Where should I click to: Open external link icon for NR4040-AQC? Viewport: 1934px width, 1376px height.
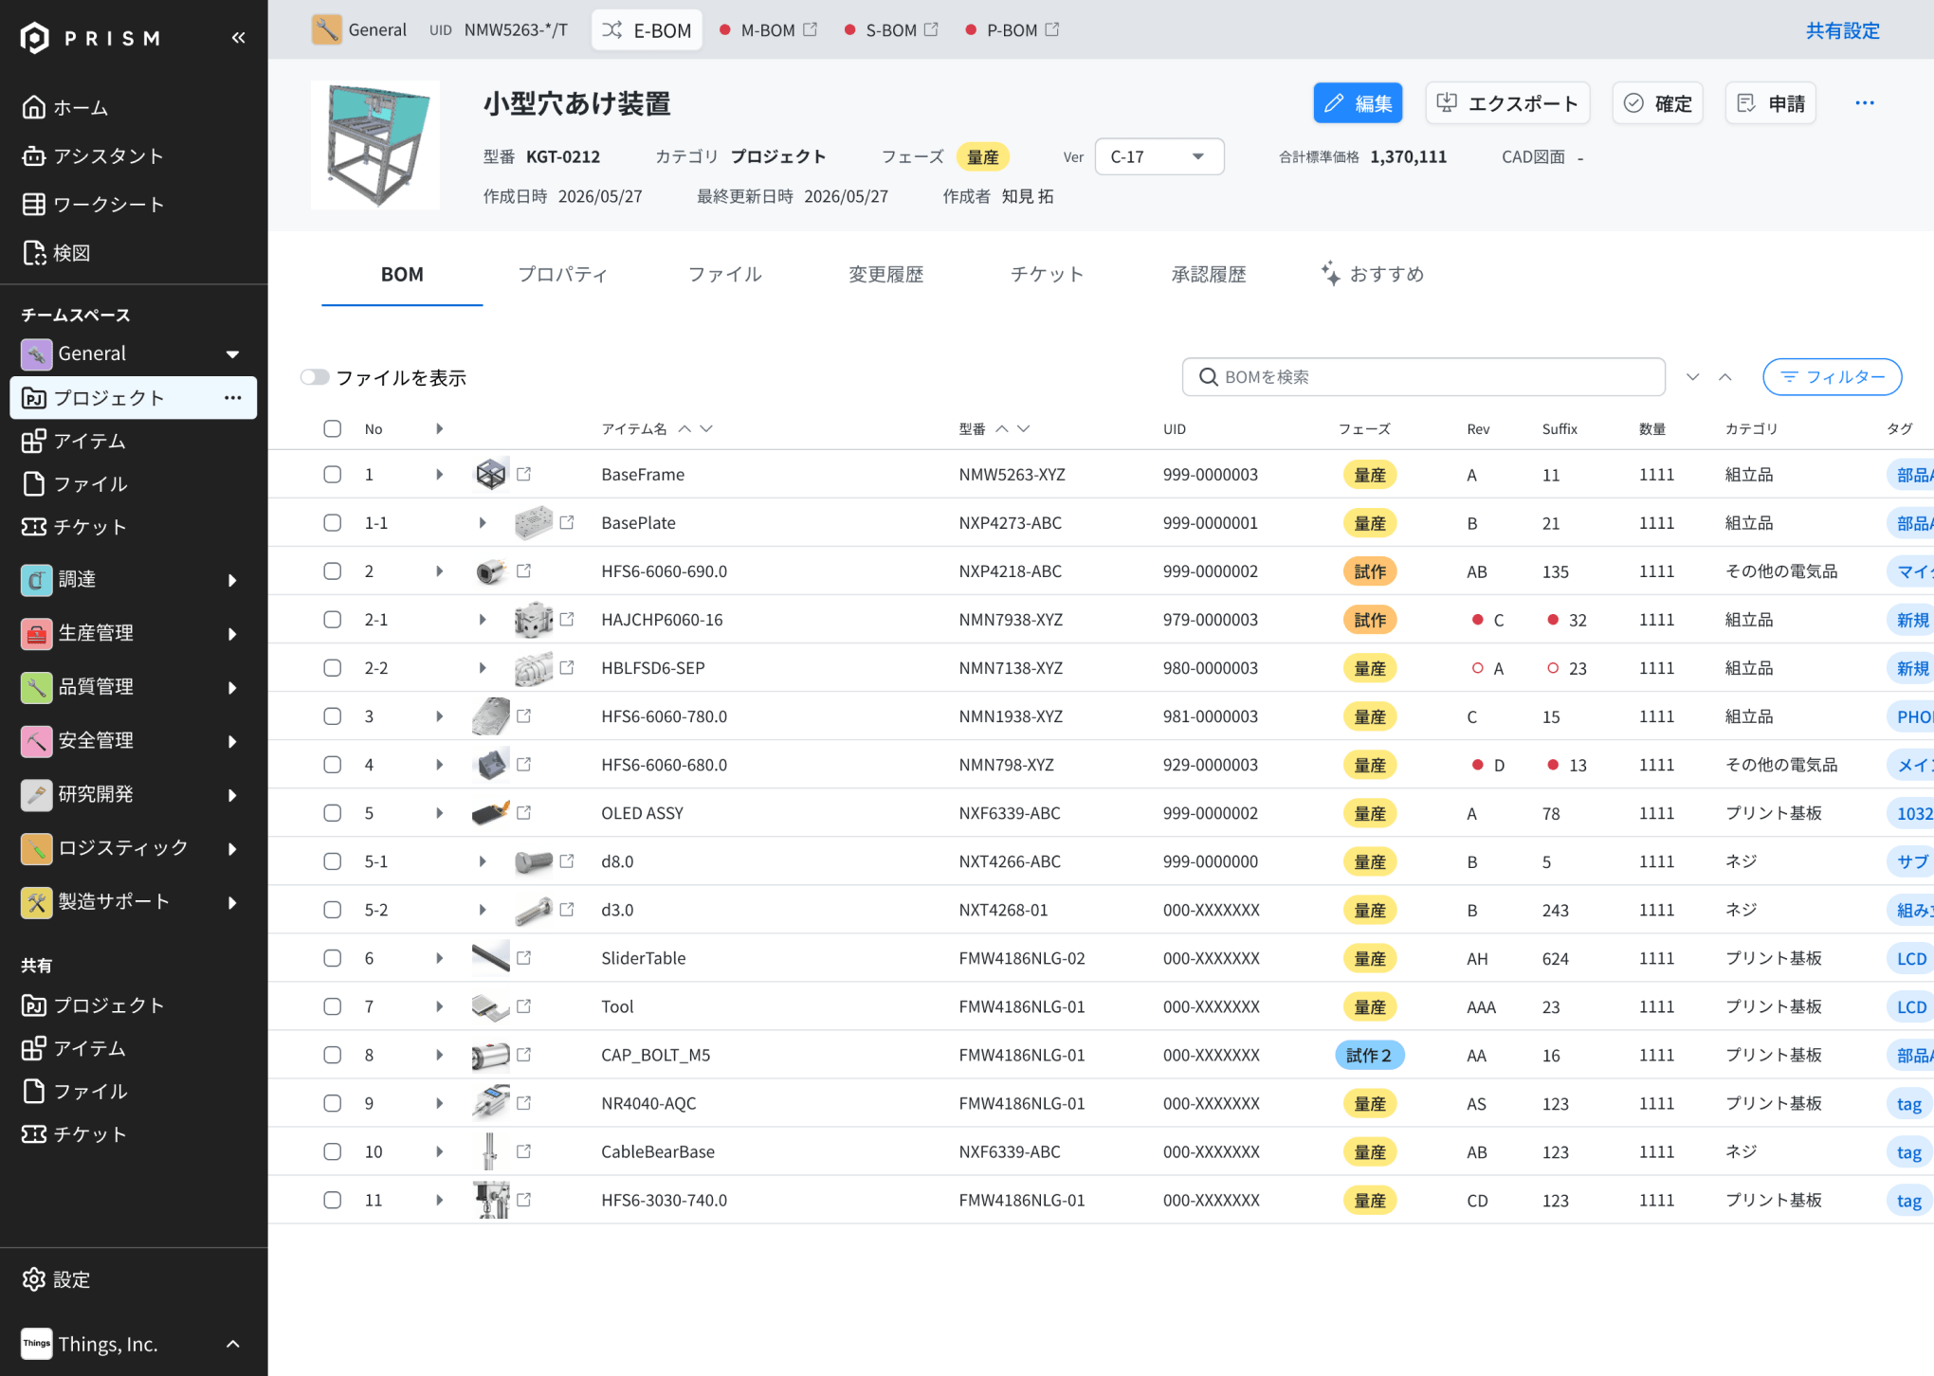(x=524, y=1102)
